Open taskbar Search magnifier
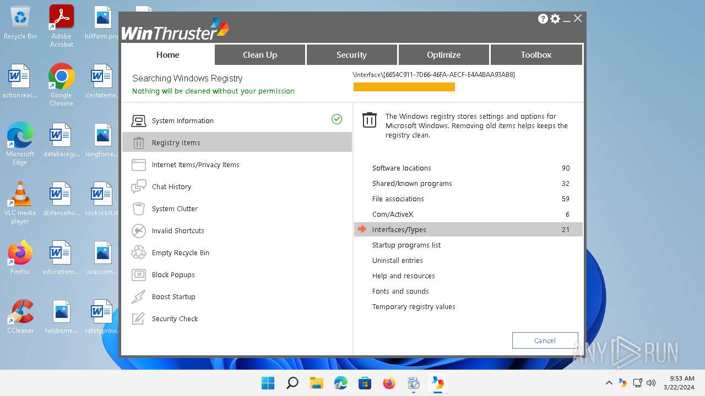The height and width of the screenshot is (396, 705). pos(292,383)
